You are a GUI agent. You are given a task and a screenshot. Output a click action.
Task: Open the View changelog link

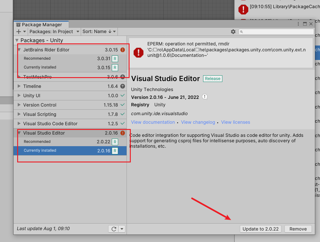click(x=198, y=122)
